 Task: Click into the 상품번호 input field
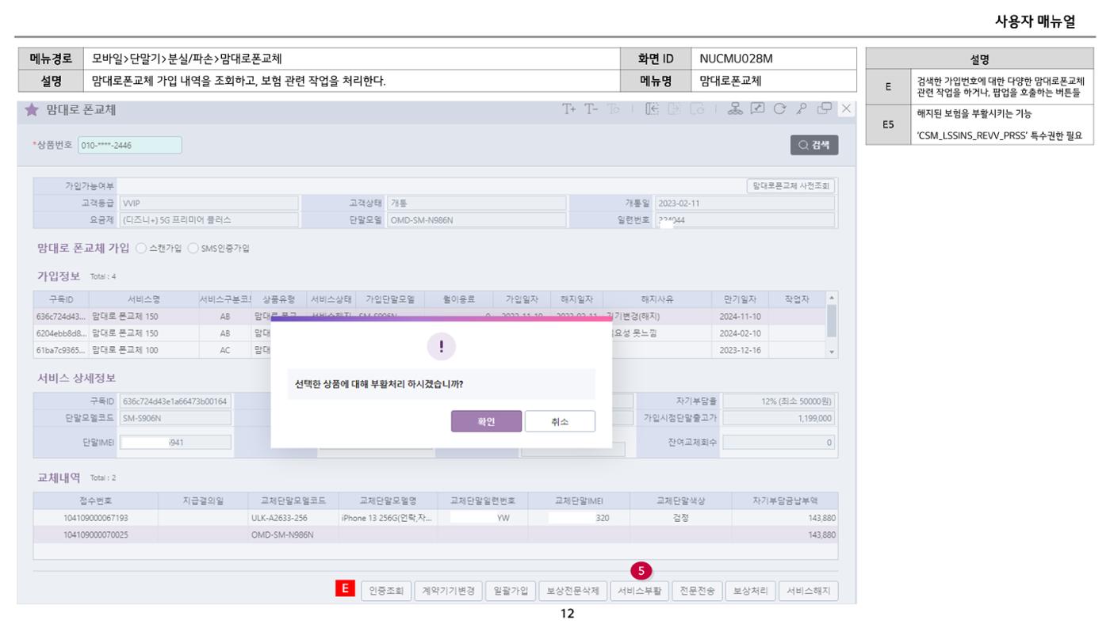[x=129, y=145]
